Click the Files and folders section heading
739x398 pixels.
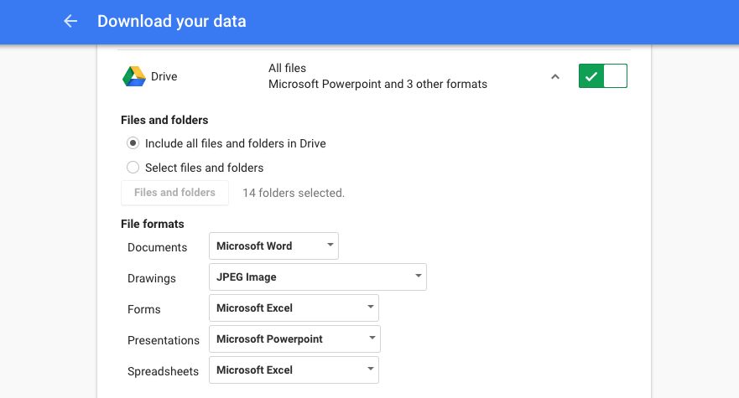point(164,120)
